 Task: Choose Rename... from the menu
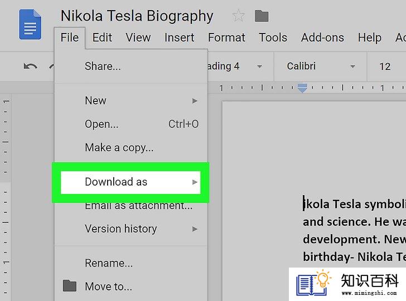tap(130, 263)
